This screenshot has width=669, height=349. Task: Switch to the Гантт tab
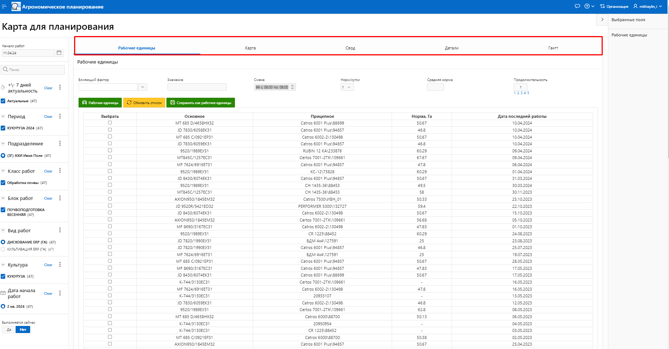[553, 48]
